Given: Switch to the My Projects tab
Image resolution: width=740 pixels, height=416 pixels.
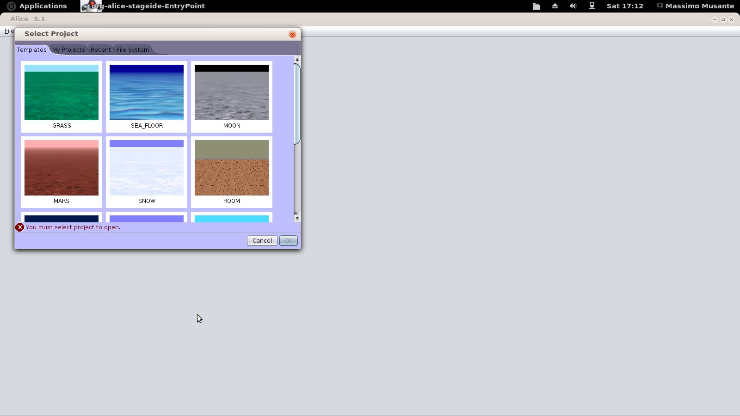Looking at the screenshot, I should click(x=68, y=49).
